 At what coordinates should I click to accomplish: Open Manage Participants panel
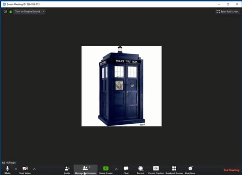click(85, 170)
